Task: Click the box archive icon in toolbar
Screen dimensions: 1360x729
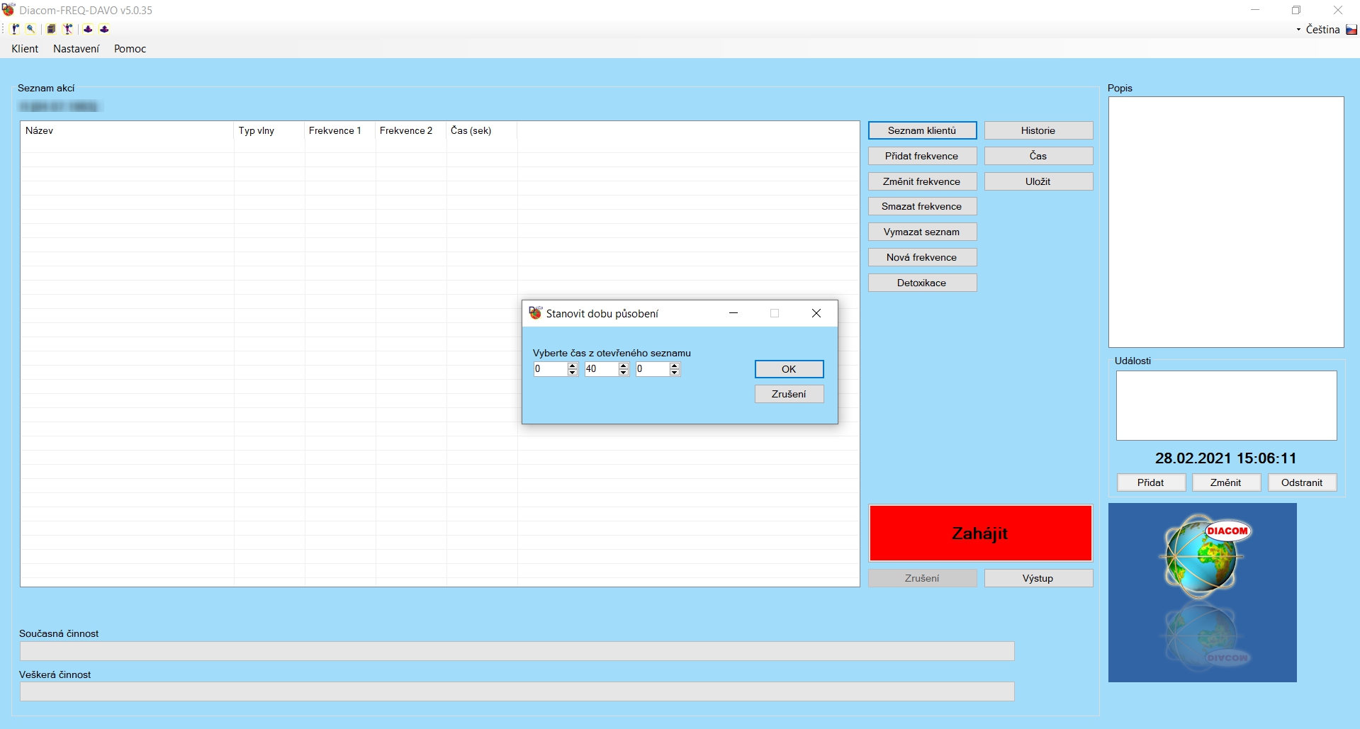Action: [x=51, y=29]
